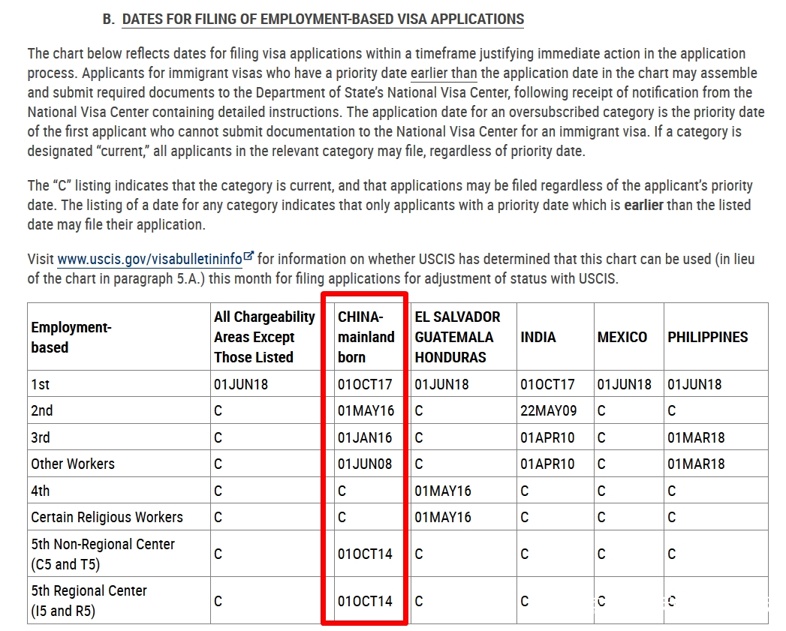Click El Salvador 1st preference date 01JUN18

coord(441,384)
